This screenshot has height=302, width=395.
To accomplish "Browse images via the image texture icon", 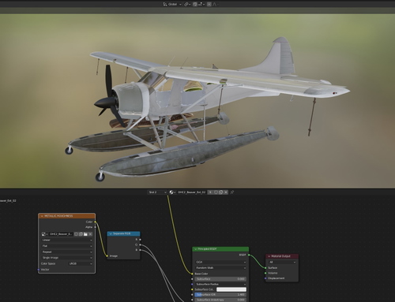I will tap(44, 234).
